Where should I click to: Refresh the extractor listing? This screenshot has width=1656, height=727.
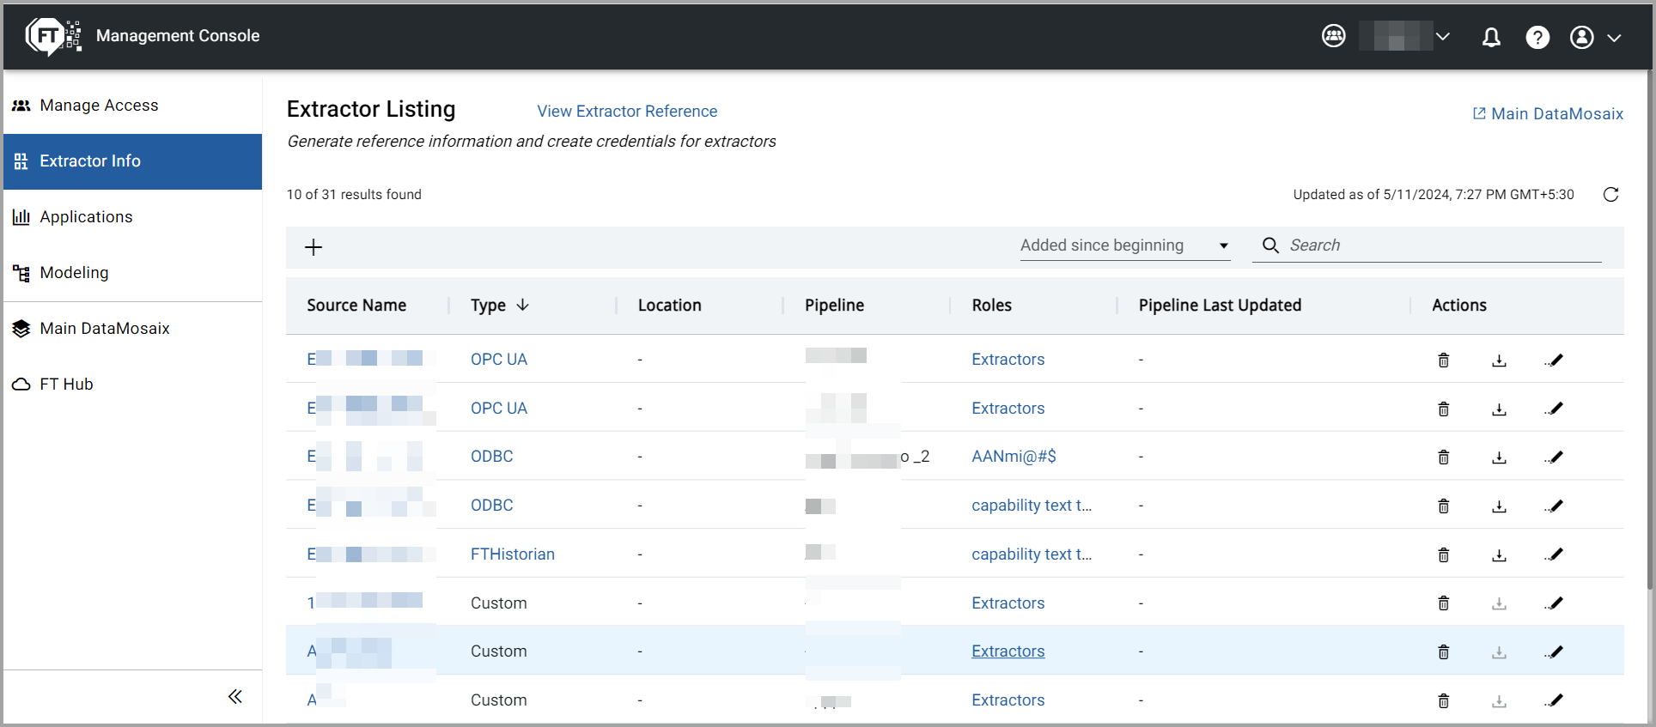tap(1610, 195)
